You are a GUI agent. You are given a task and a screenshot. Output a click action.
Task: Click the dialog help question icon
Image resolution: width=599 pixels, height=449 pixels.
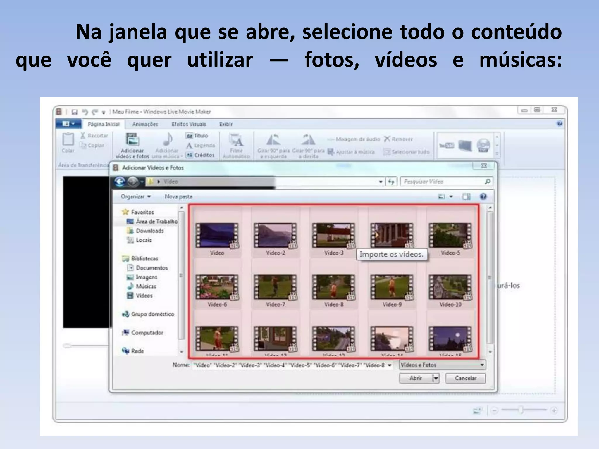click(x=483, y=196)
